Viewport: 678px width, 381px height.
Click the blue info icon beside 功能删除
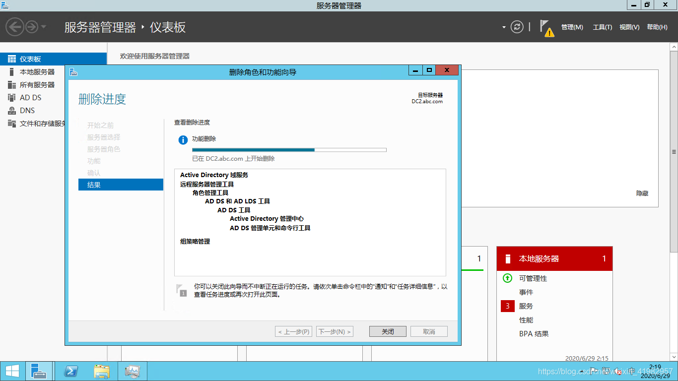point(183,140)
